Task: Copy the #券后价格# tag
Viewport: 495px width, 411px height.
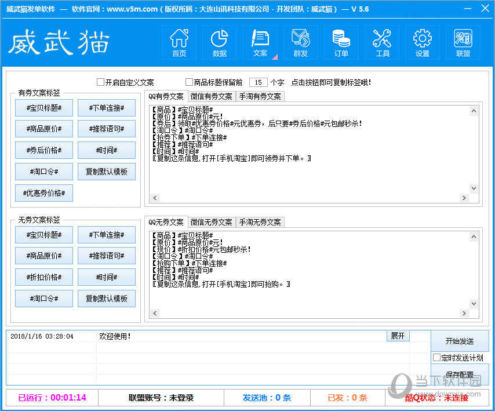Action: (x=44, y=150)
